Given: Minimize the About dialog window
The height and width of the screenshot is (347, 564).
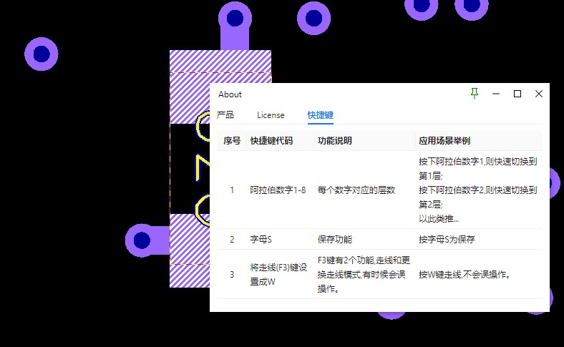Looking at the screenshot, I should pyautogui.click(x=496, y=94).
